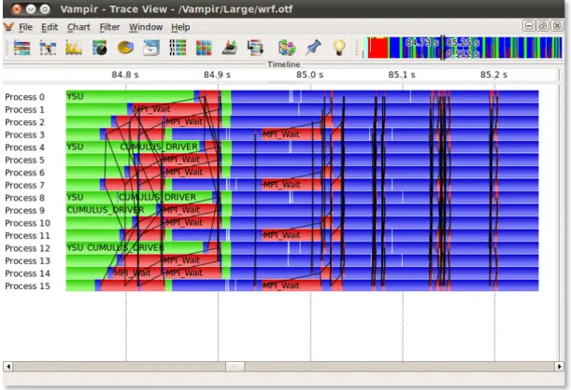Open the Performance Radar icon

100,48
